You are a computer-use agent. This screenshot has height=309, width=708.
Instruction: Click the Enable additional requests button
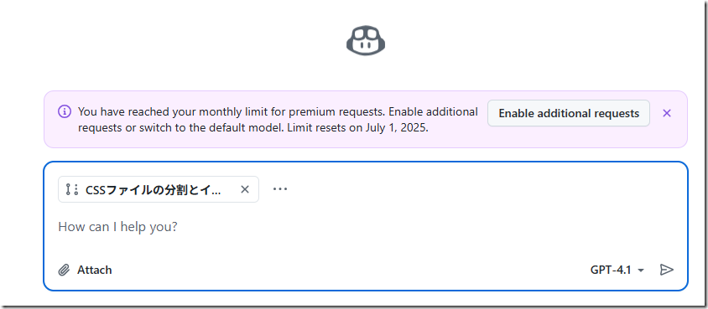[569, 113]
